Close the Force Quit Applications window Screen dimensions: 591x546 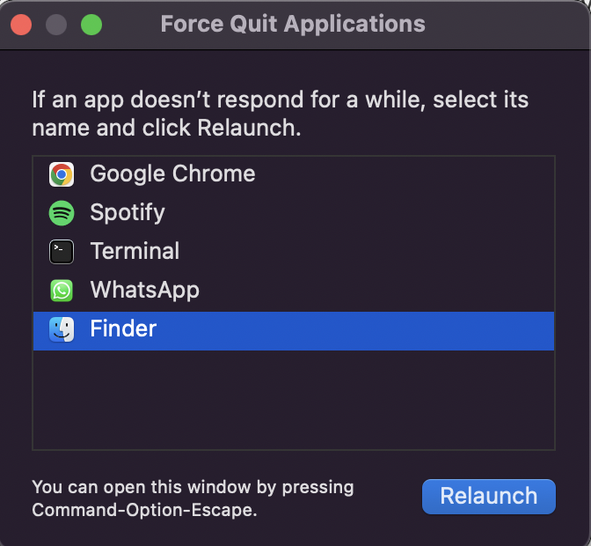[21, 25]
